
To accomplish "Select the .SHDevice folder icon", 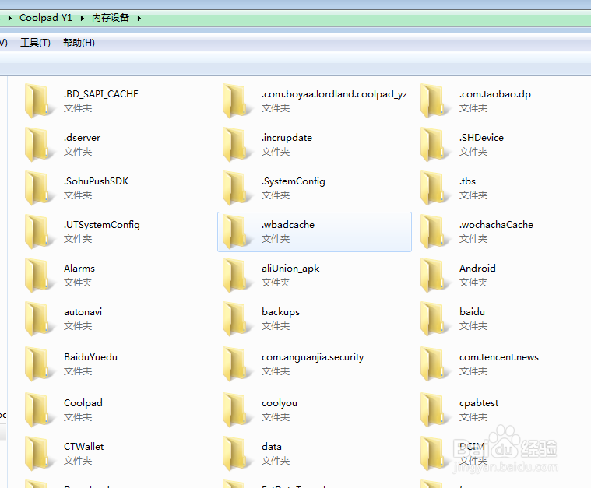I will click(435, 144).
